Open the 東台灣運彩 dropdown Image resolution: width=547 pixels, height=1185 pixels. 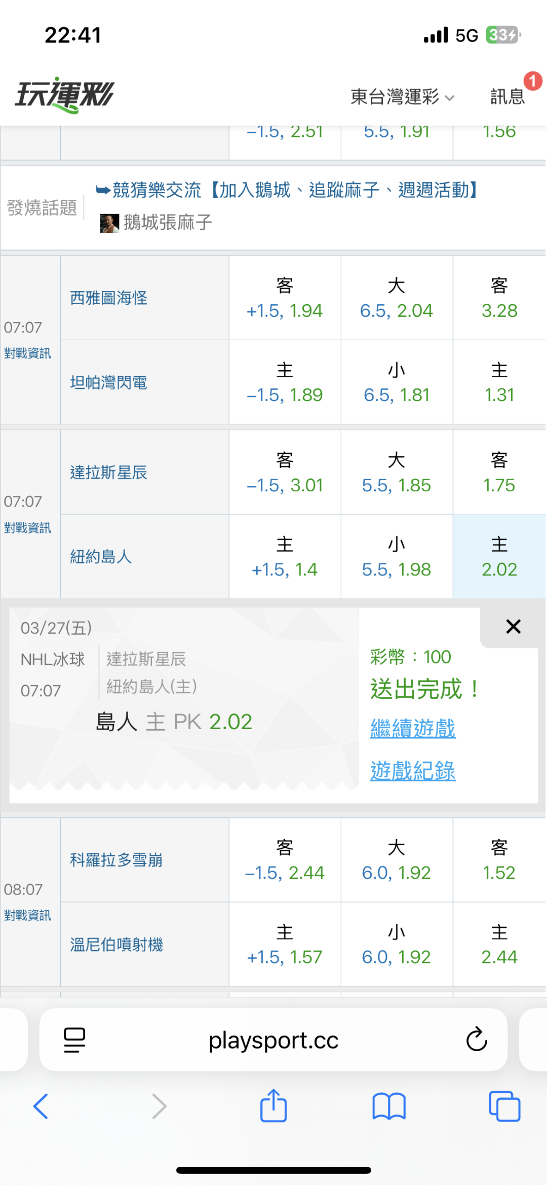402,96
